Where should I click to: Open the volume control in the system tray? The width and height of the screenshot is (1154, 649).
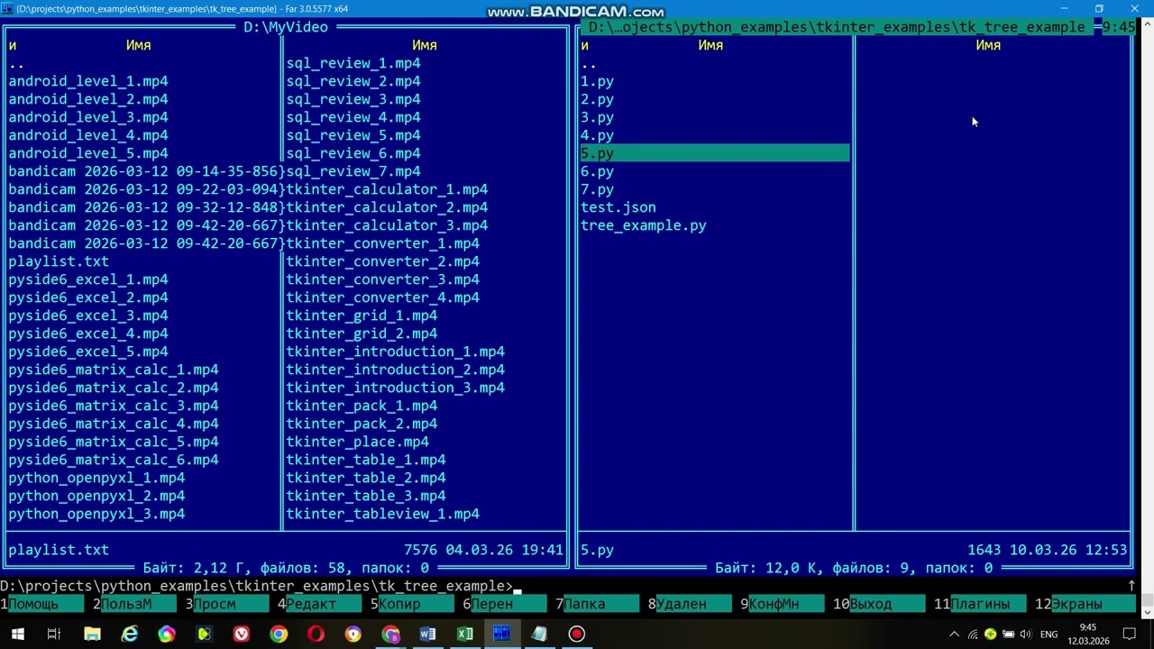[1026, 635]
